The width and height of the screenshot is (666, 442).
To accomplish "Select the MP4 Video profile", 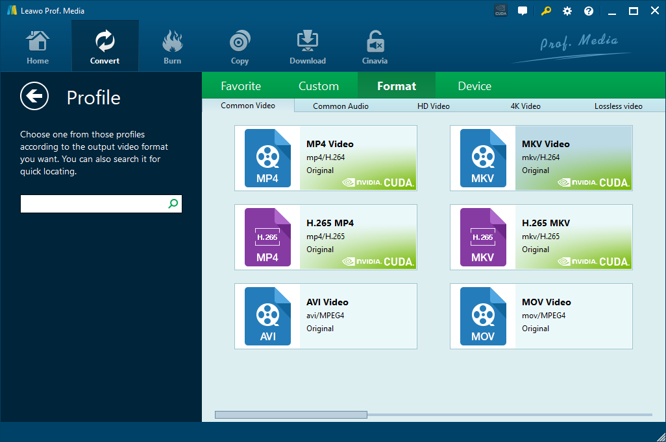I will [325, 158].
